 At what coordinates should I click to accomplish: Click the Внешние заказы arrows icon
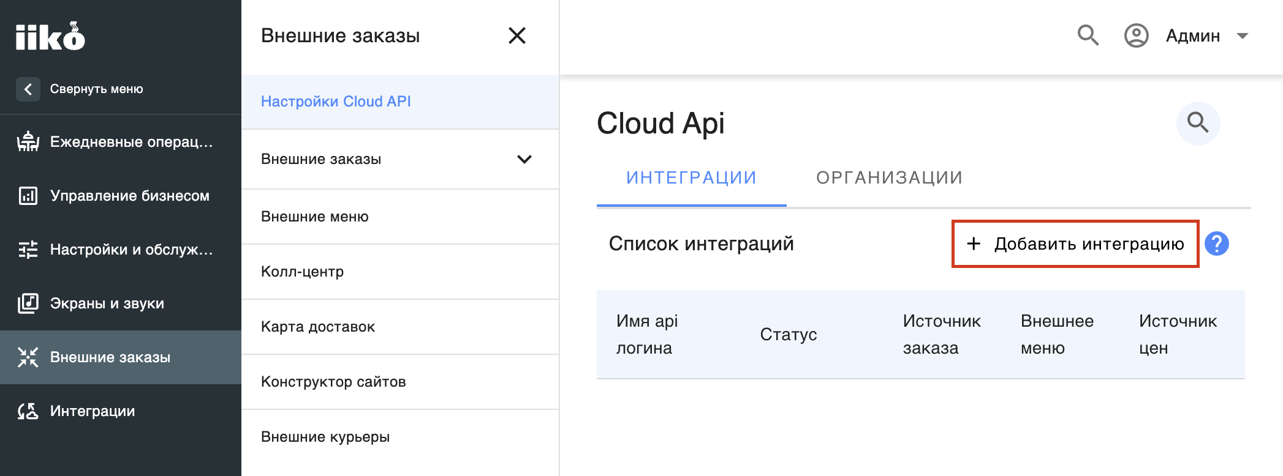point(28,357)
